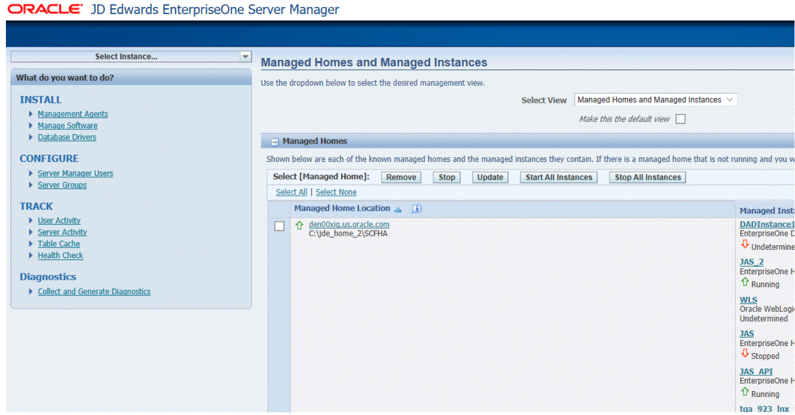Open the Database Drivers link

(x=67, y=137)
